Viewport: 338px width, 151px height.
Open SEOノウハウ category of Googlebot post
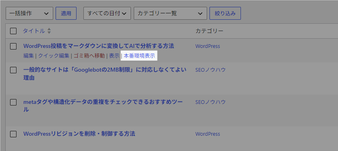click(x=210, y=70)
